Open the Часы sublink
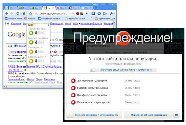 (x=39, y=79)
